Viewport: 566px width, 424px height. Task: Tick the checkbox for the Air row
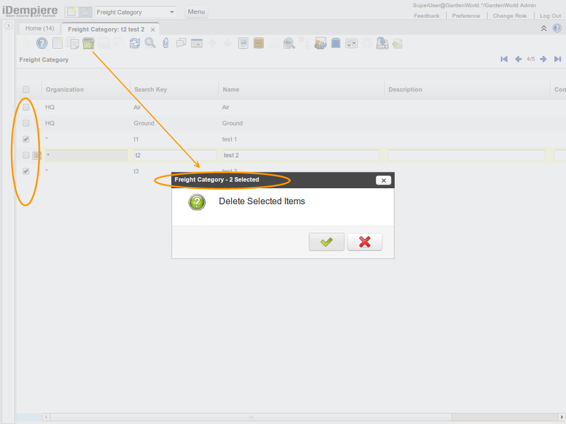[x=26, y=107]
